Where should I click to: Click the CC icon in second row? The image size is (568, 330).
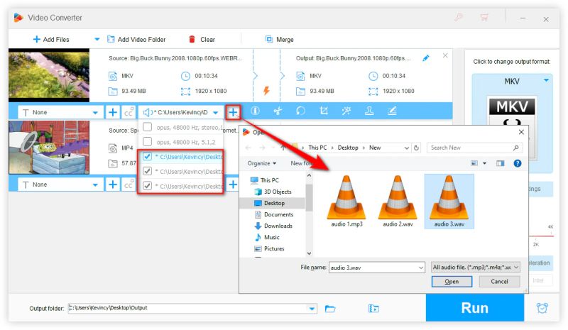pos(129,185)
